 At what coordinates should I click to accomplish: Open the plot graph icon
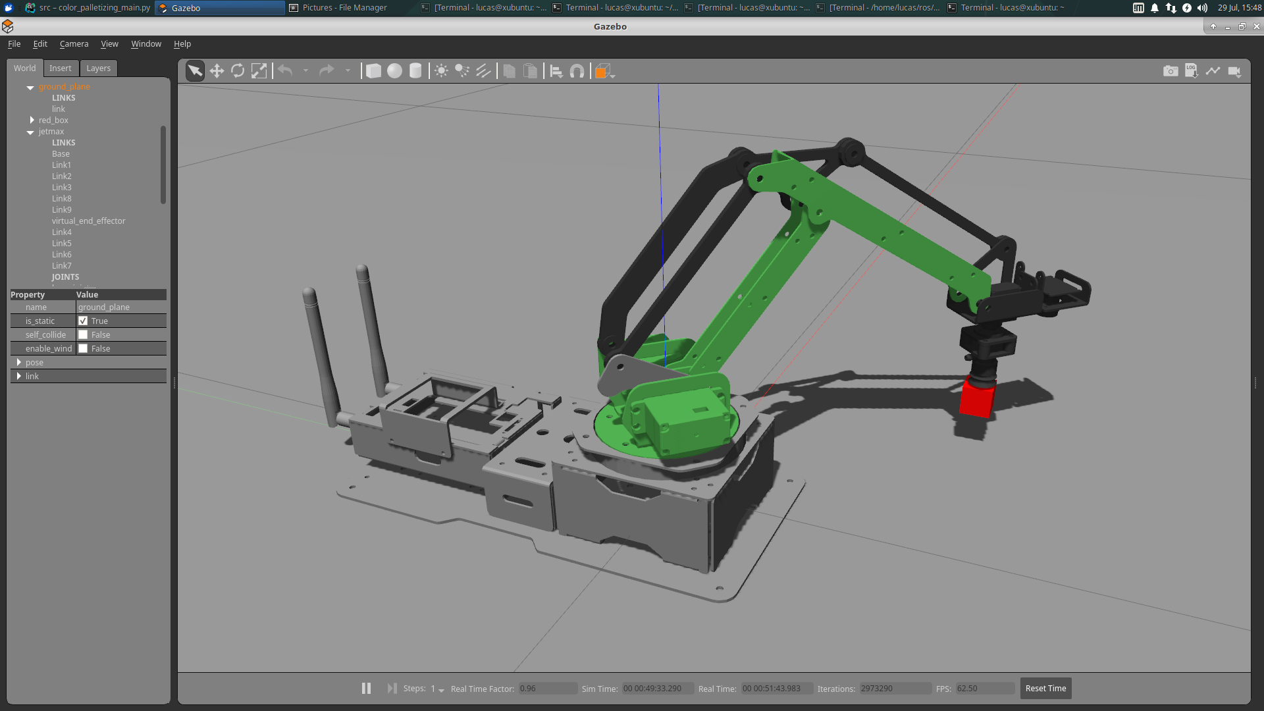pyautogui.click(x=1213, y=71)
